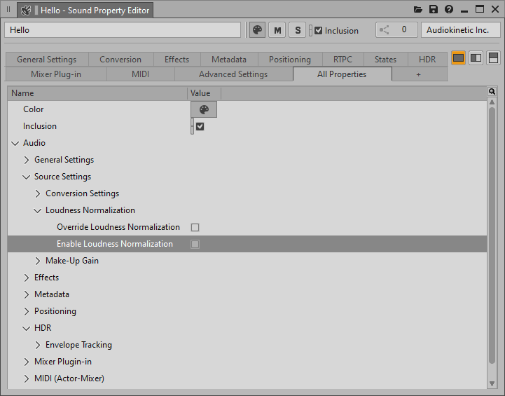Switch to side-by-side split layout icon
The height and width of the screenshot is (396, 505).
click(476, 57)
